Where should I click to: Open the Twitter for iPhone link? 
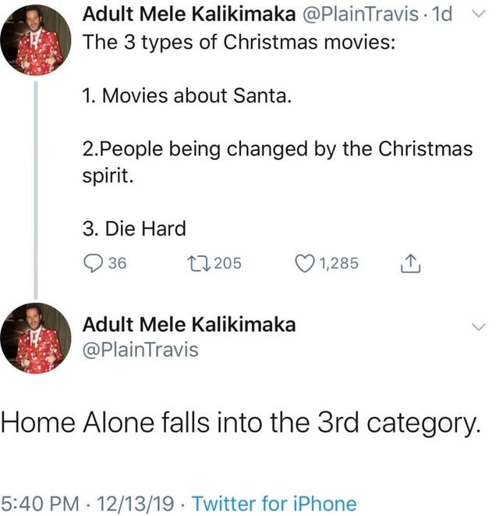(x=274, y=504)
